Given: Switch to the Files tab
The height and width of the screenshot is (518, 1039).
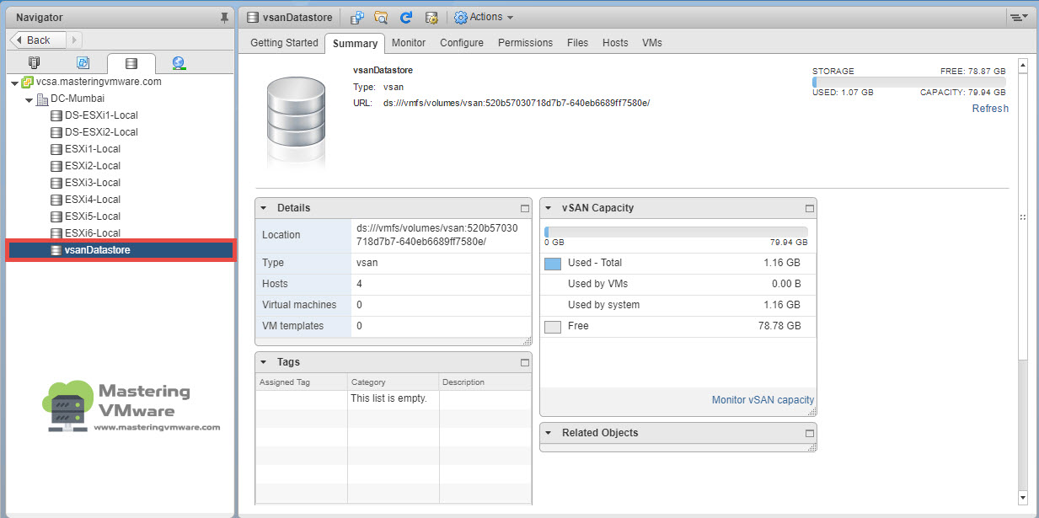Looking at the screenshot, I should click(x=577, y=42).
